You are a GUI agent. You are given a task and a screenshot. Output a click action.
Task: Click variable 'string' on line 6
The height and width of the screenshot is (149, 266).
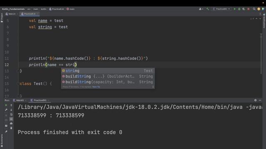[45, 27]
